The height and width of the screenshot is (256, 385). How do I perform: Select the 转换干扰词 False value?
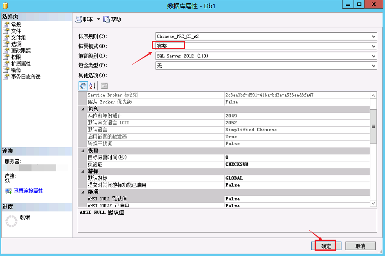pyautogui.click(x=297, y=144)
